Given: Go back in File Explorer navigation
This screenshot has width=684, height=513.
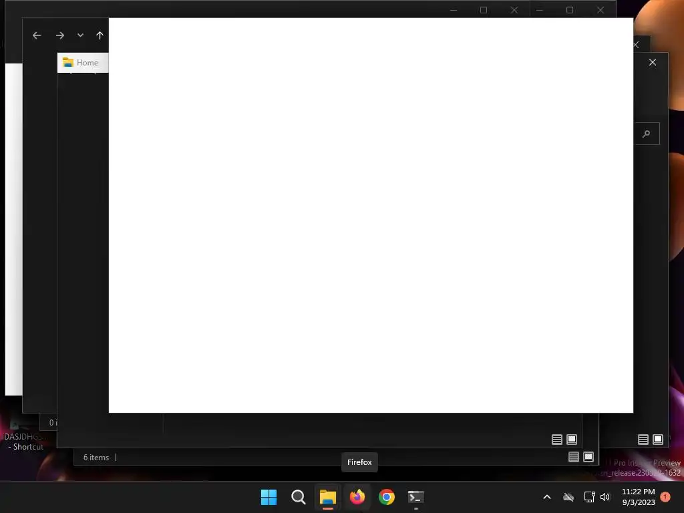Looking at the screenshot, I should pyautogui.click(x=37, y=35).
